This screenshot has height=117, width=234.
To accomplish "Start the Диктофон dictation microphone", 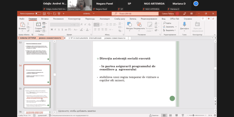I will pyautogui.click(x=184, y=27).
